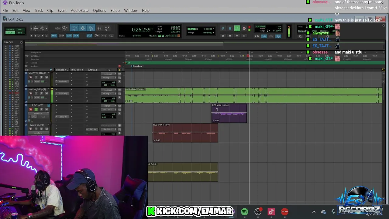The width and height of the screenshot is (389, 219).
Task: Open no input selector on MNDTBLM2026 track
Action: tap(108, 74)
